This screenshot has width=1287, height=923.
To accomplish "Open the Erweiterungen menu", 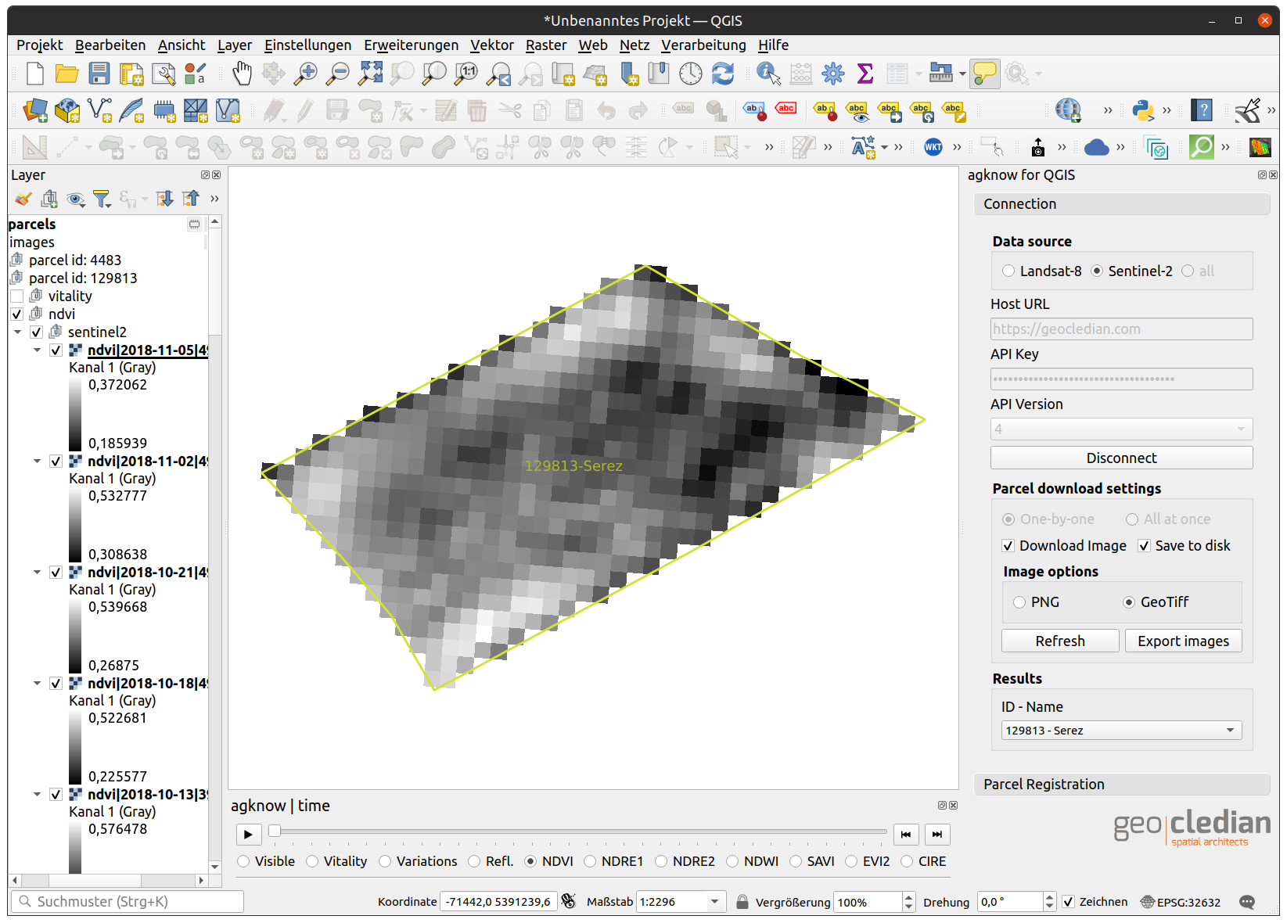I will 411,45.
